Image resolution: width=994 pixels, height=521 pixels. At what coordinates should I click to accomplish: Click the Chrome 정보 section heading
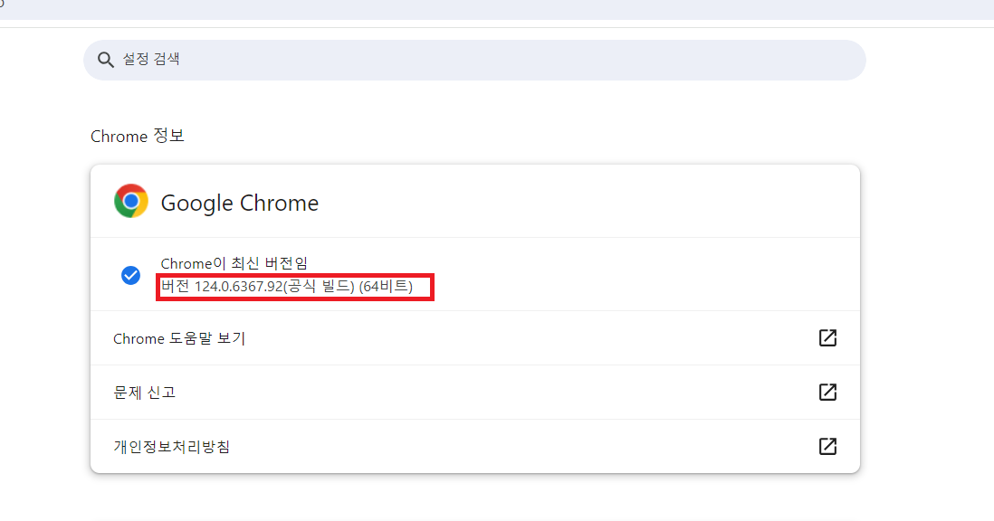click(137, 136)
